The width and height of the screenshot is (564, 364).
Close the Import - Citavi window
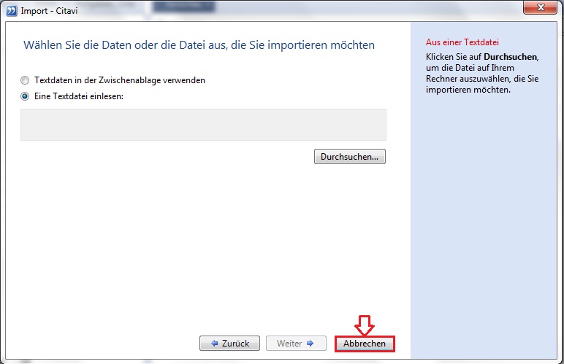[542, 9]
